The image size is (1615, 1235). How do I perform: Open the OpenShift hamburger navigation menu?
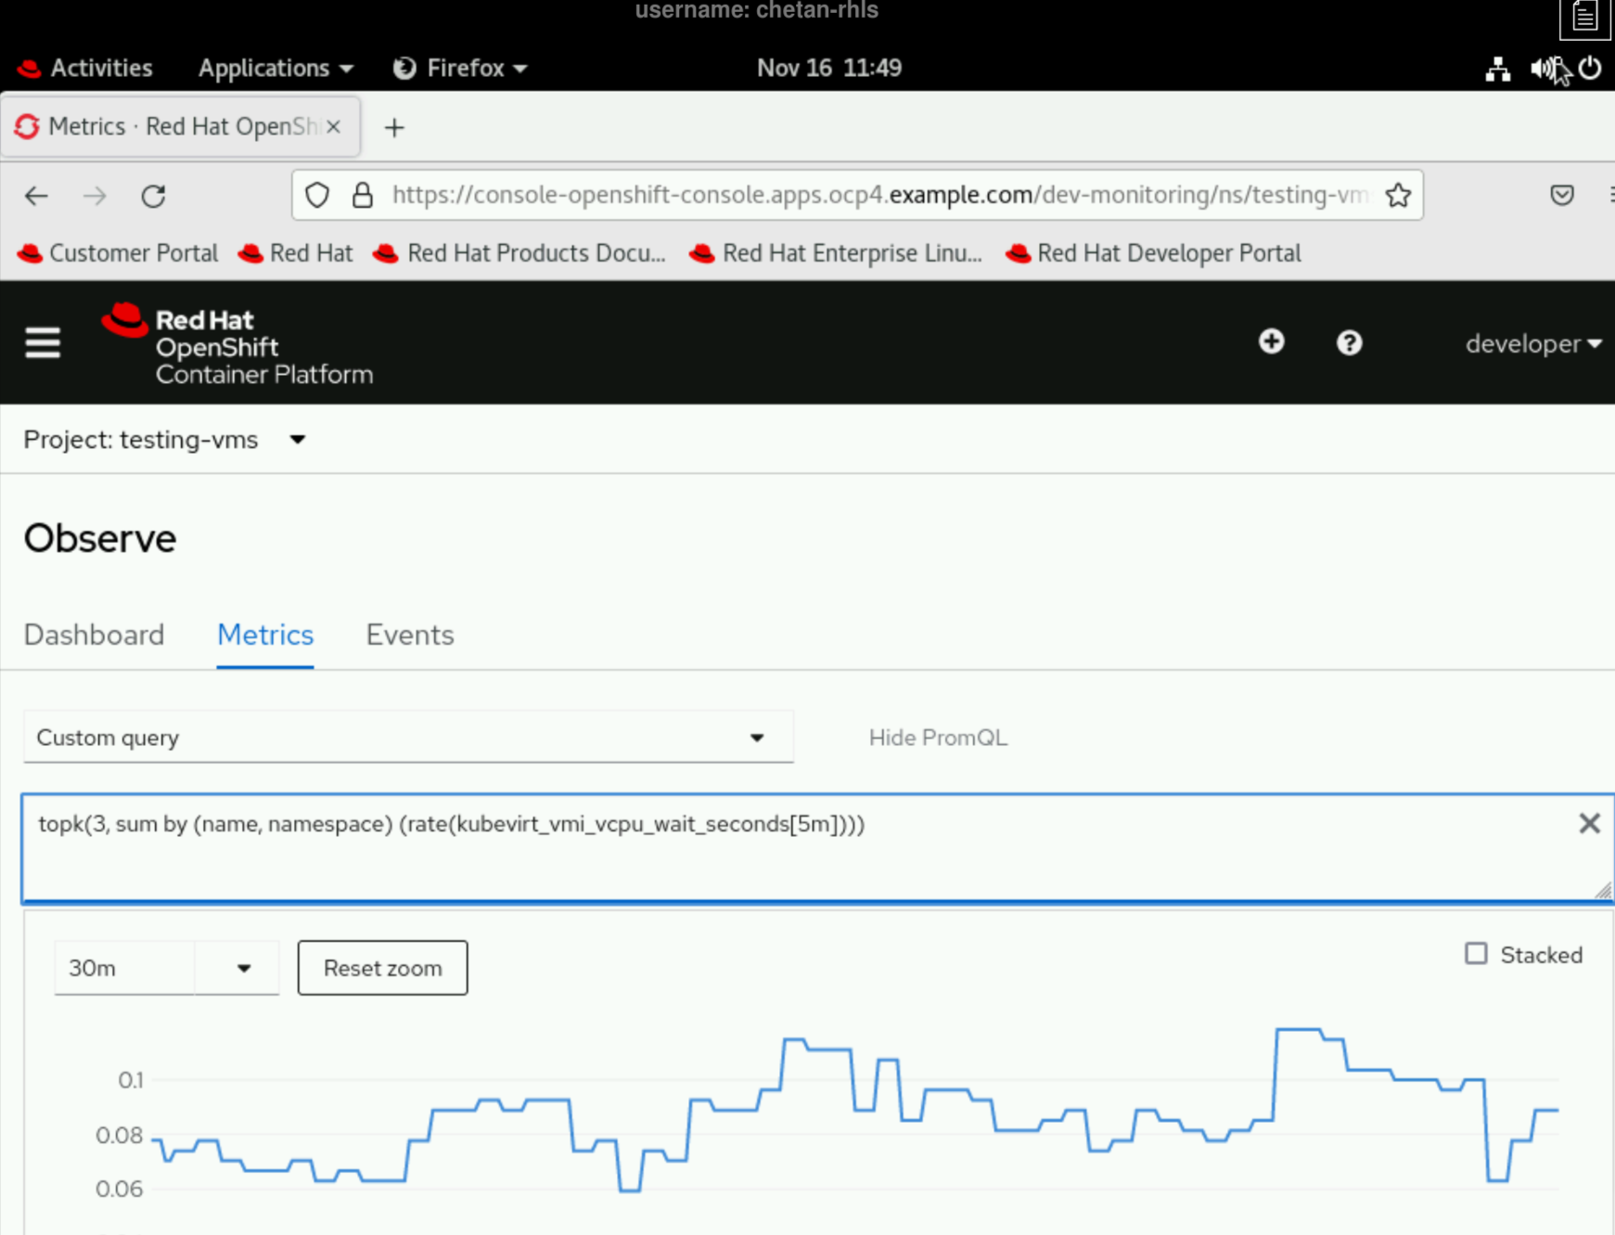(42, 343)
